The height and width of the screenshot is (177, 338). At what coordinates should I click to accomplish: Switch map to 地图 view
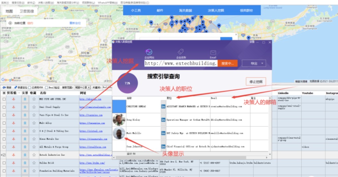[9, 11]
